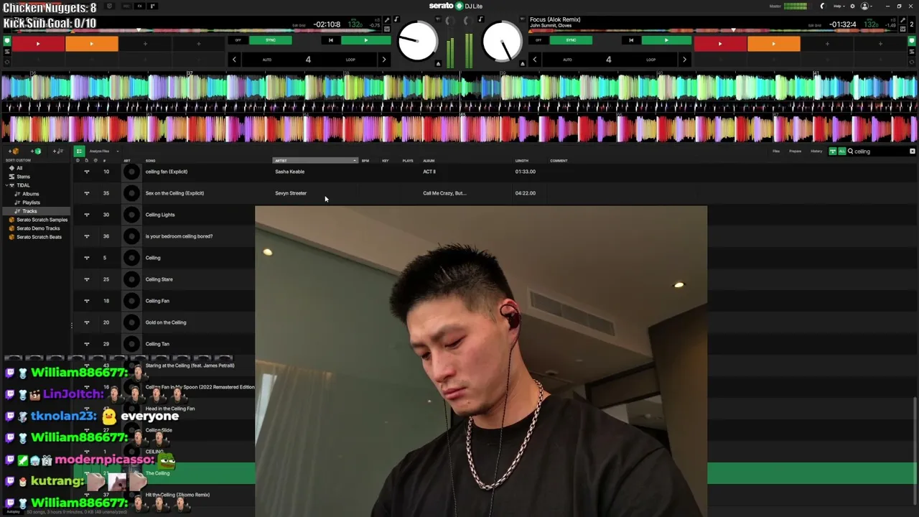The image size is (919, 517).
Task: Toggle SYNC on the right deck
Action: (x=571, y=40)
